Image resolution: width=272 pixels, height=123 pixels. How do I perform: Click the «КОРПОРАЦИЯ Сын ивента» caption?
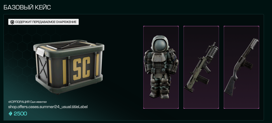tap(28, 102)
